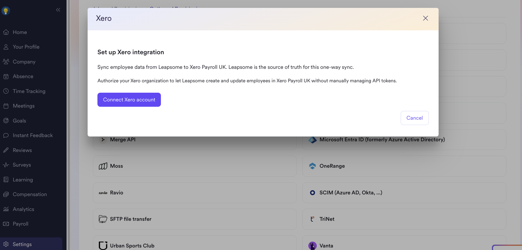Open the Ravio integration card

(195, 193)
